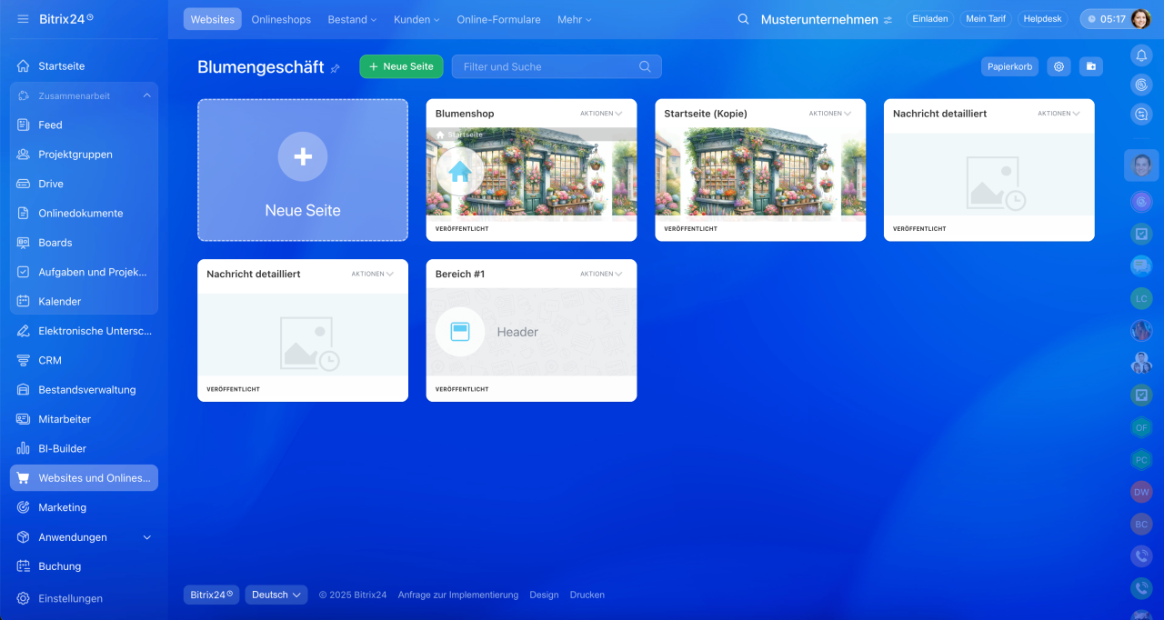Click the Musterunternehmen company name

point(819,19)
